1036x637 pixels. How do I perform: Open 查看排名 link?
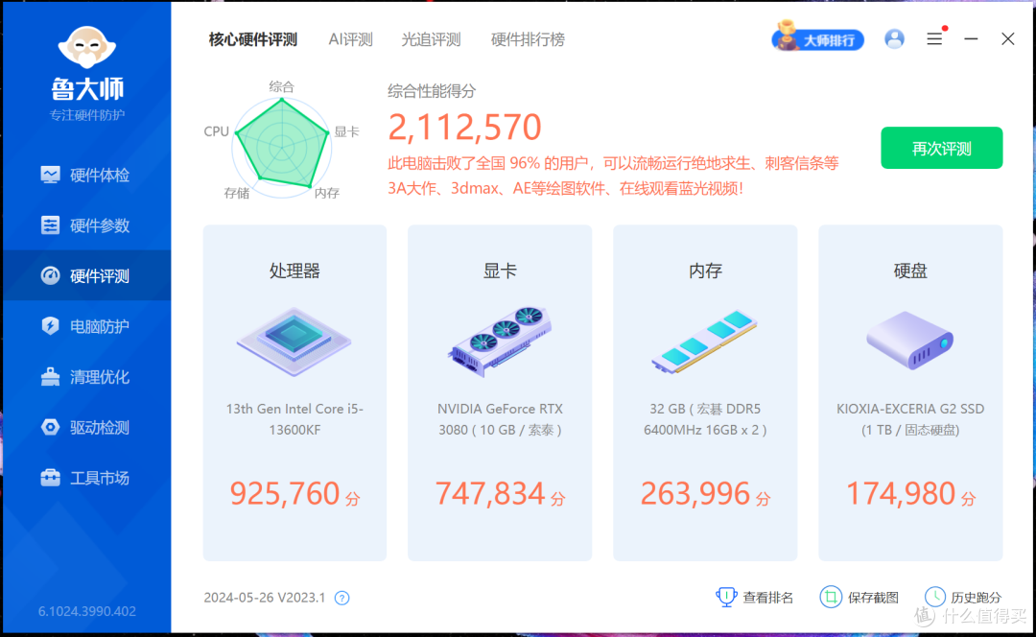pyautogui.click(x=767, y=598)
